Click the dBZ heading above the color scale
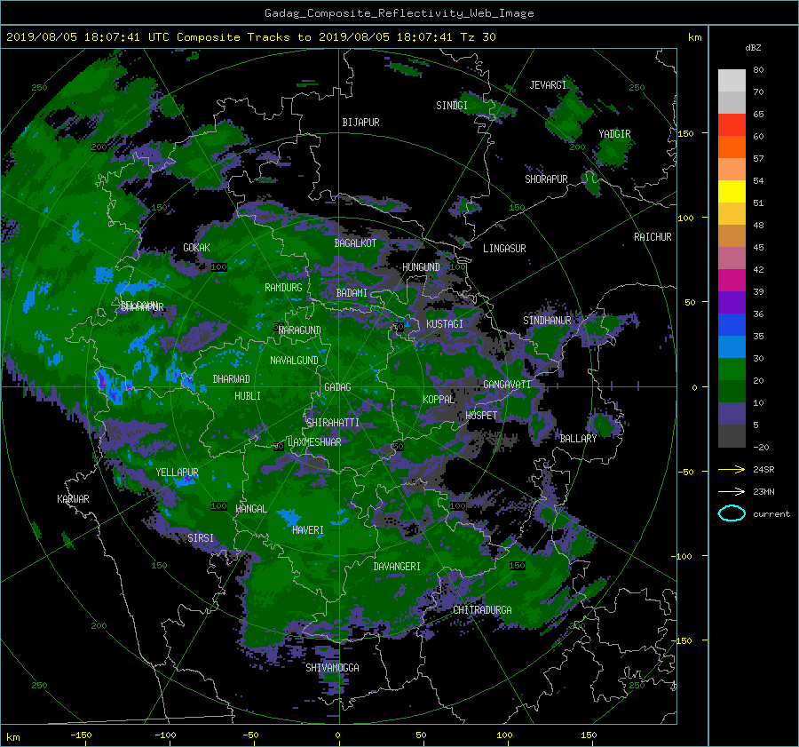The image size is (799, 747). pos(753,48)
